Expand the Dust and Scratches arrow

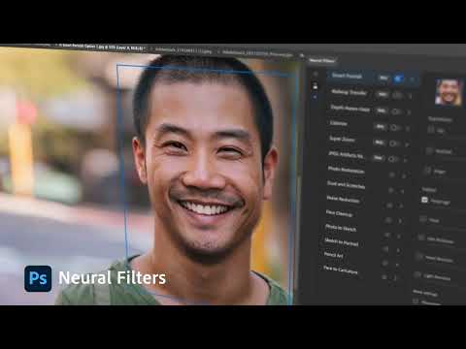click(x=402, y=191)
